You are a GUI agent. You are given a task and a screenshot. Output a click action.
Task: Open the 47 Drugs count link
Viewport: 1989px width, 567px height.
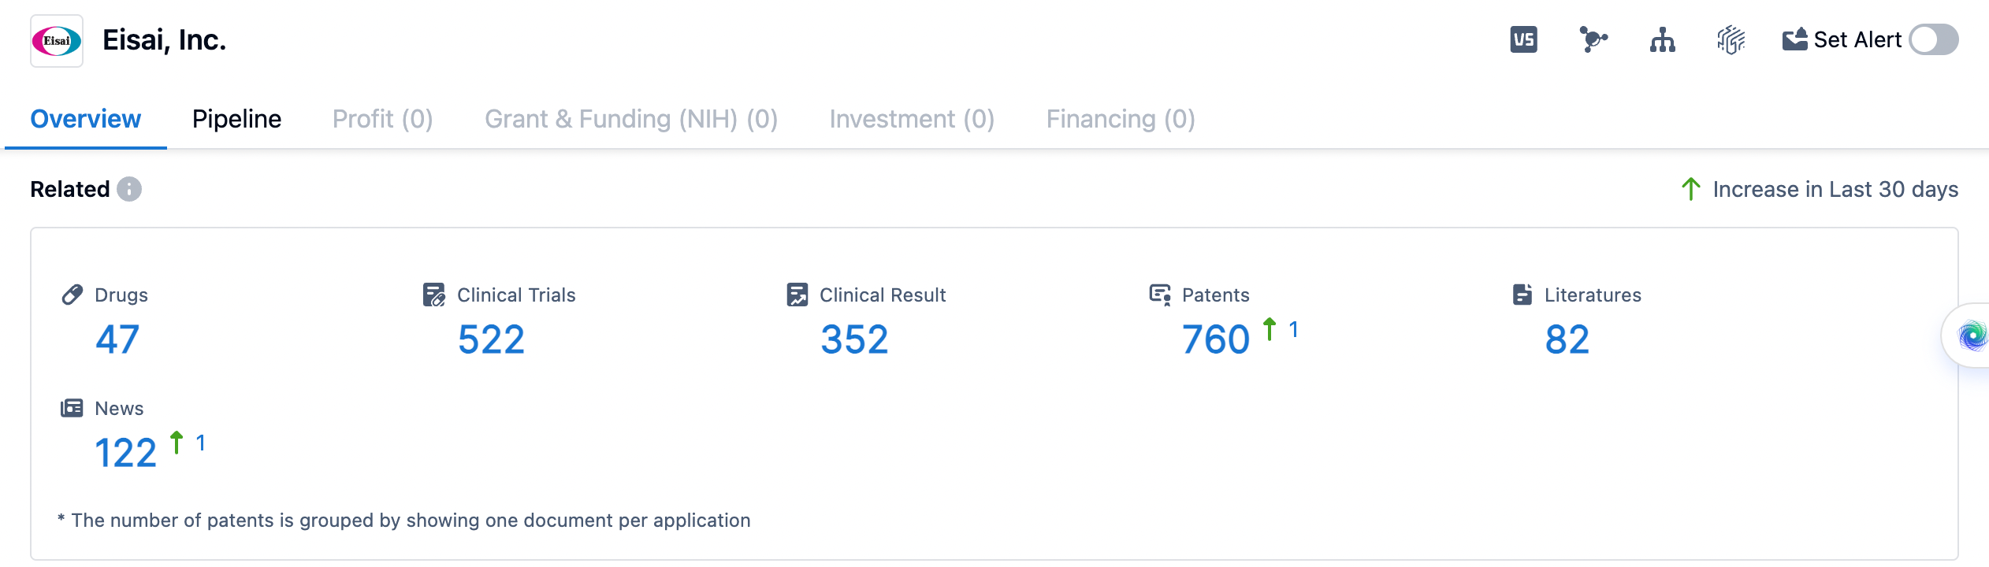pyautogui.click(x=117, y=339)
